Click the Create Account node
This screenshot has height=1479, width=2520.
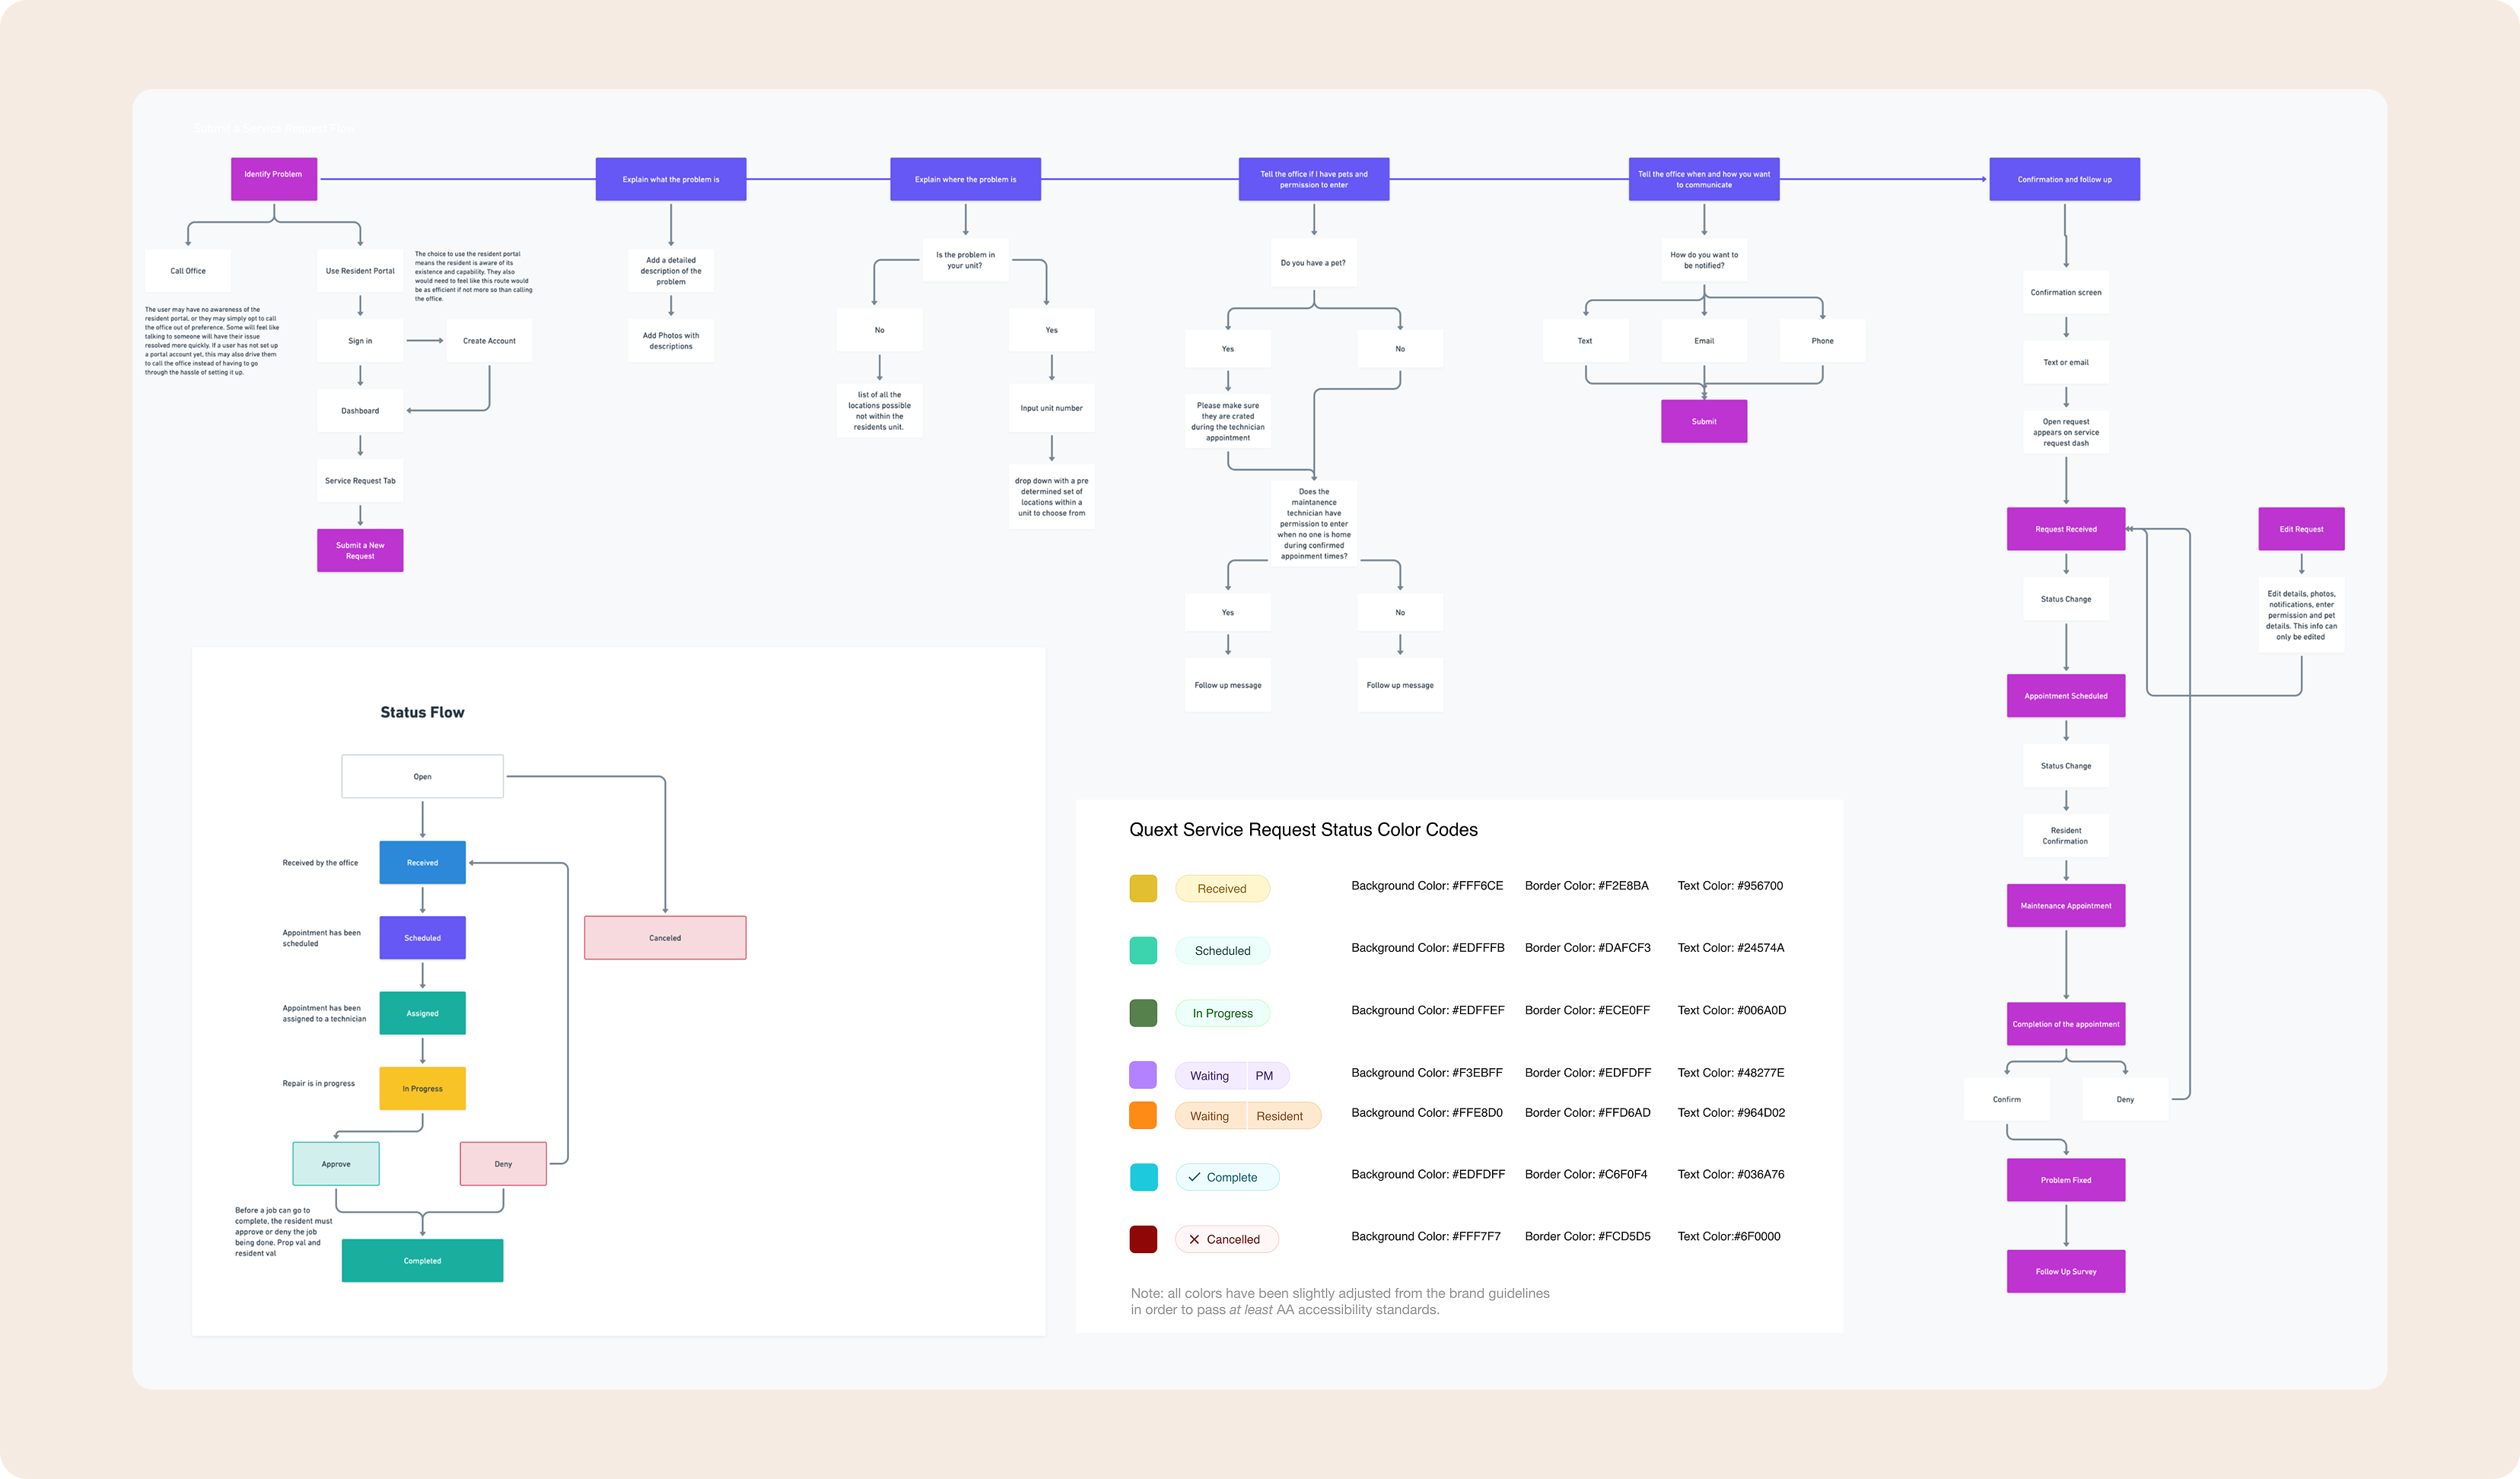coord(489,341)
